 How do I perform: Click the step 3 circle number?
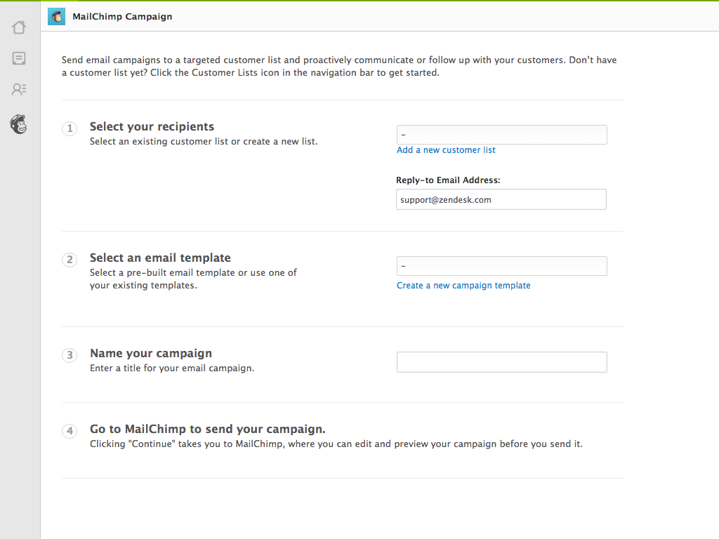(x=70, y=356)
